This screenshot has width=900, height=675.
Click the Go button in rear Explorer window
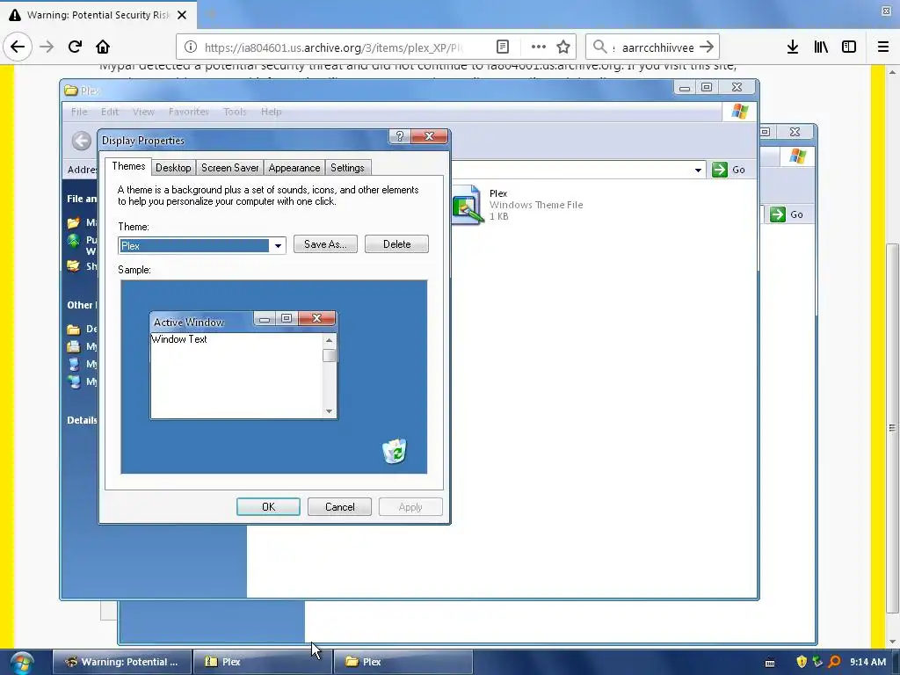coord(787,214)
